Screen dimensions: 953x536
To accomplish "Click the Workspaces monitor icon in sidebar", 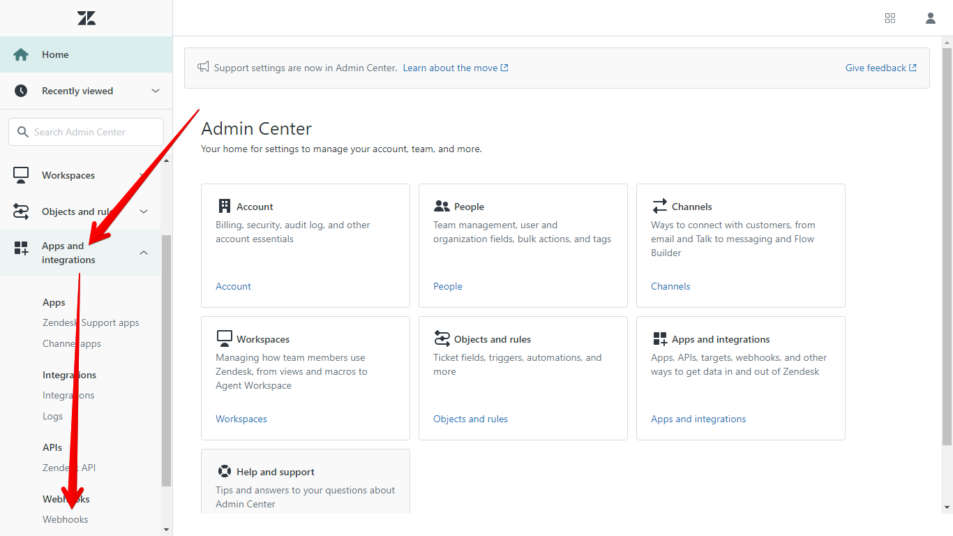I will (x=21, y=175).
